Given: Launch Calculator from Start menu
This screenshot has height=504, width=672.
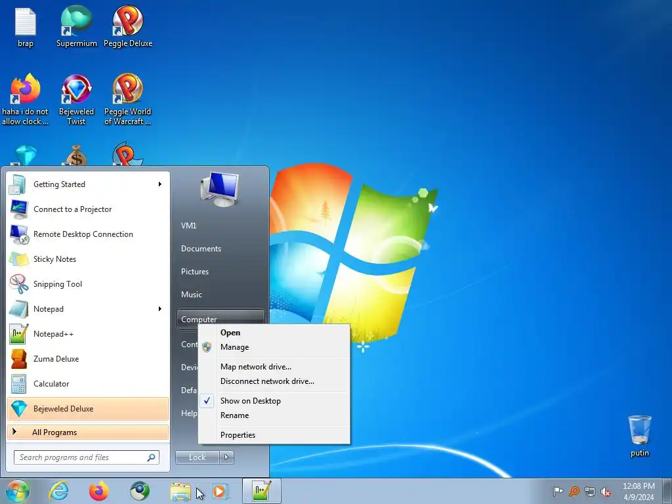Looking at the screenshot, I should (x=89, y=383).
